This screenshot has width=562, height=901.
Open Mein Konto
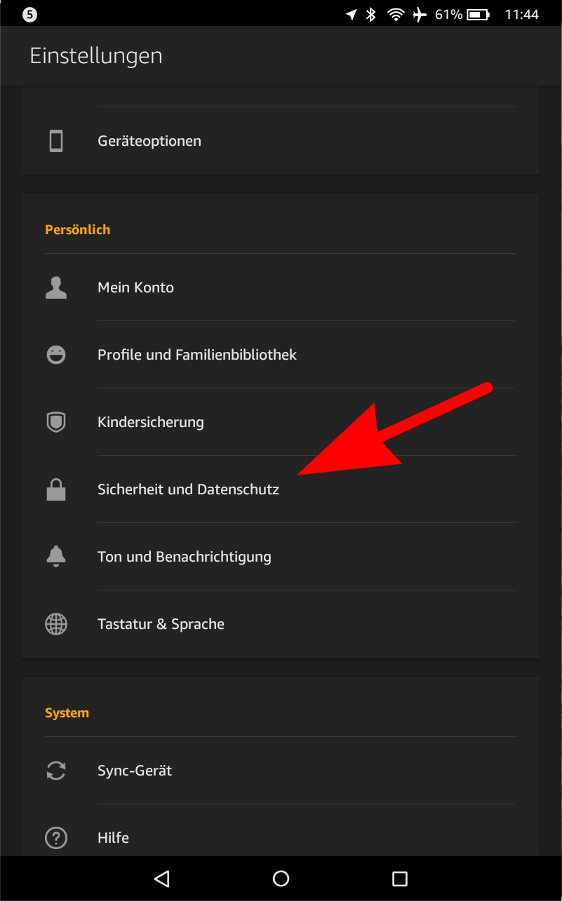(x=281, y=287)
